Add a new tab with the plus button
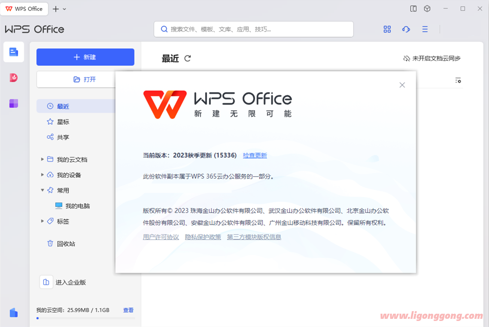Screen dimensions: 489x327 tap(56, 9)
